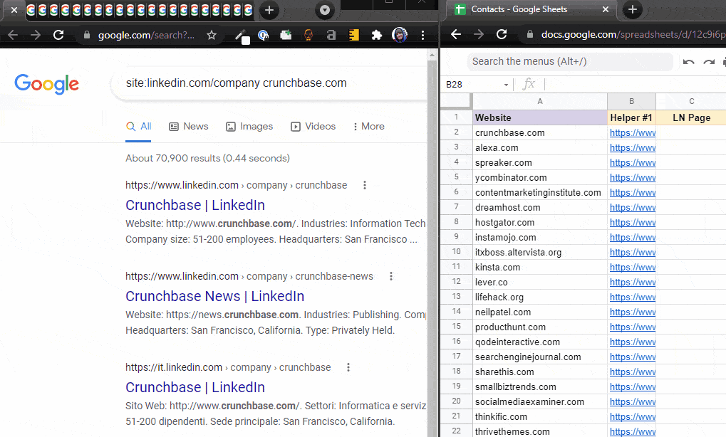Open options for it.linkedin.com Crunchbase result
The image size is (726, 437).
pos(348,367)
